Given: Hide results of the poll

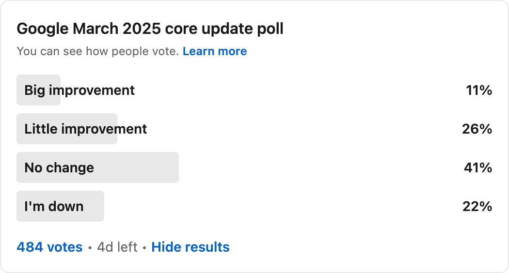Looking at the screenshot, I should pyautogui.click(x=191, y=247).
